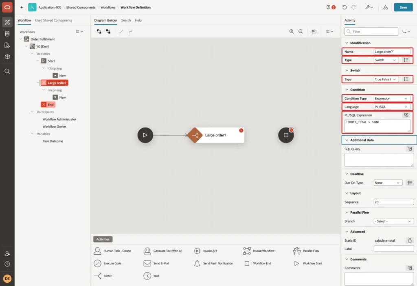The image size is (417, 286).
Task: Open the Help tab
Action: click(x=138, y=20)
